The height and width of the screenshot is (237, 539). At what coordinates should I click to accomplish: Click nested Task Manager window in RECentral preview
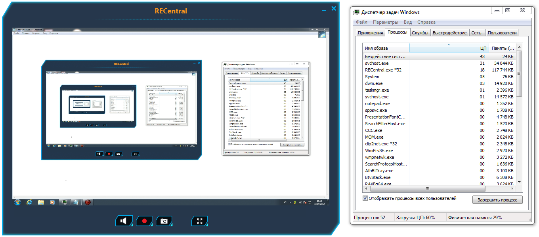tap(266, 108)
